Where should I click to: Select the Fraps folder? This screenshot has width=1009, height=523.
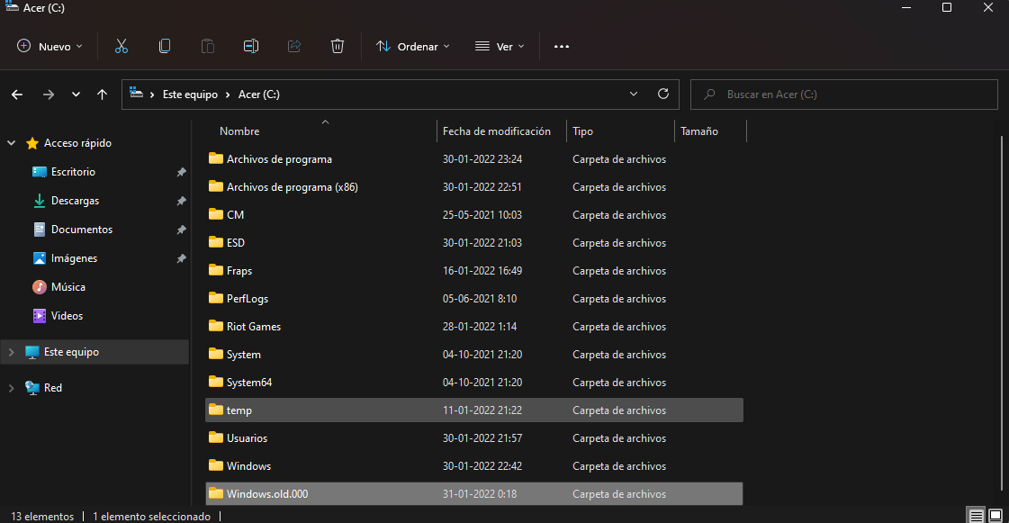click(474, 271)
